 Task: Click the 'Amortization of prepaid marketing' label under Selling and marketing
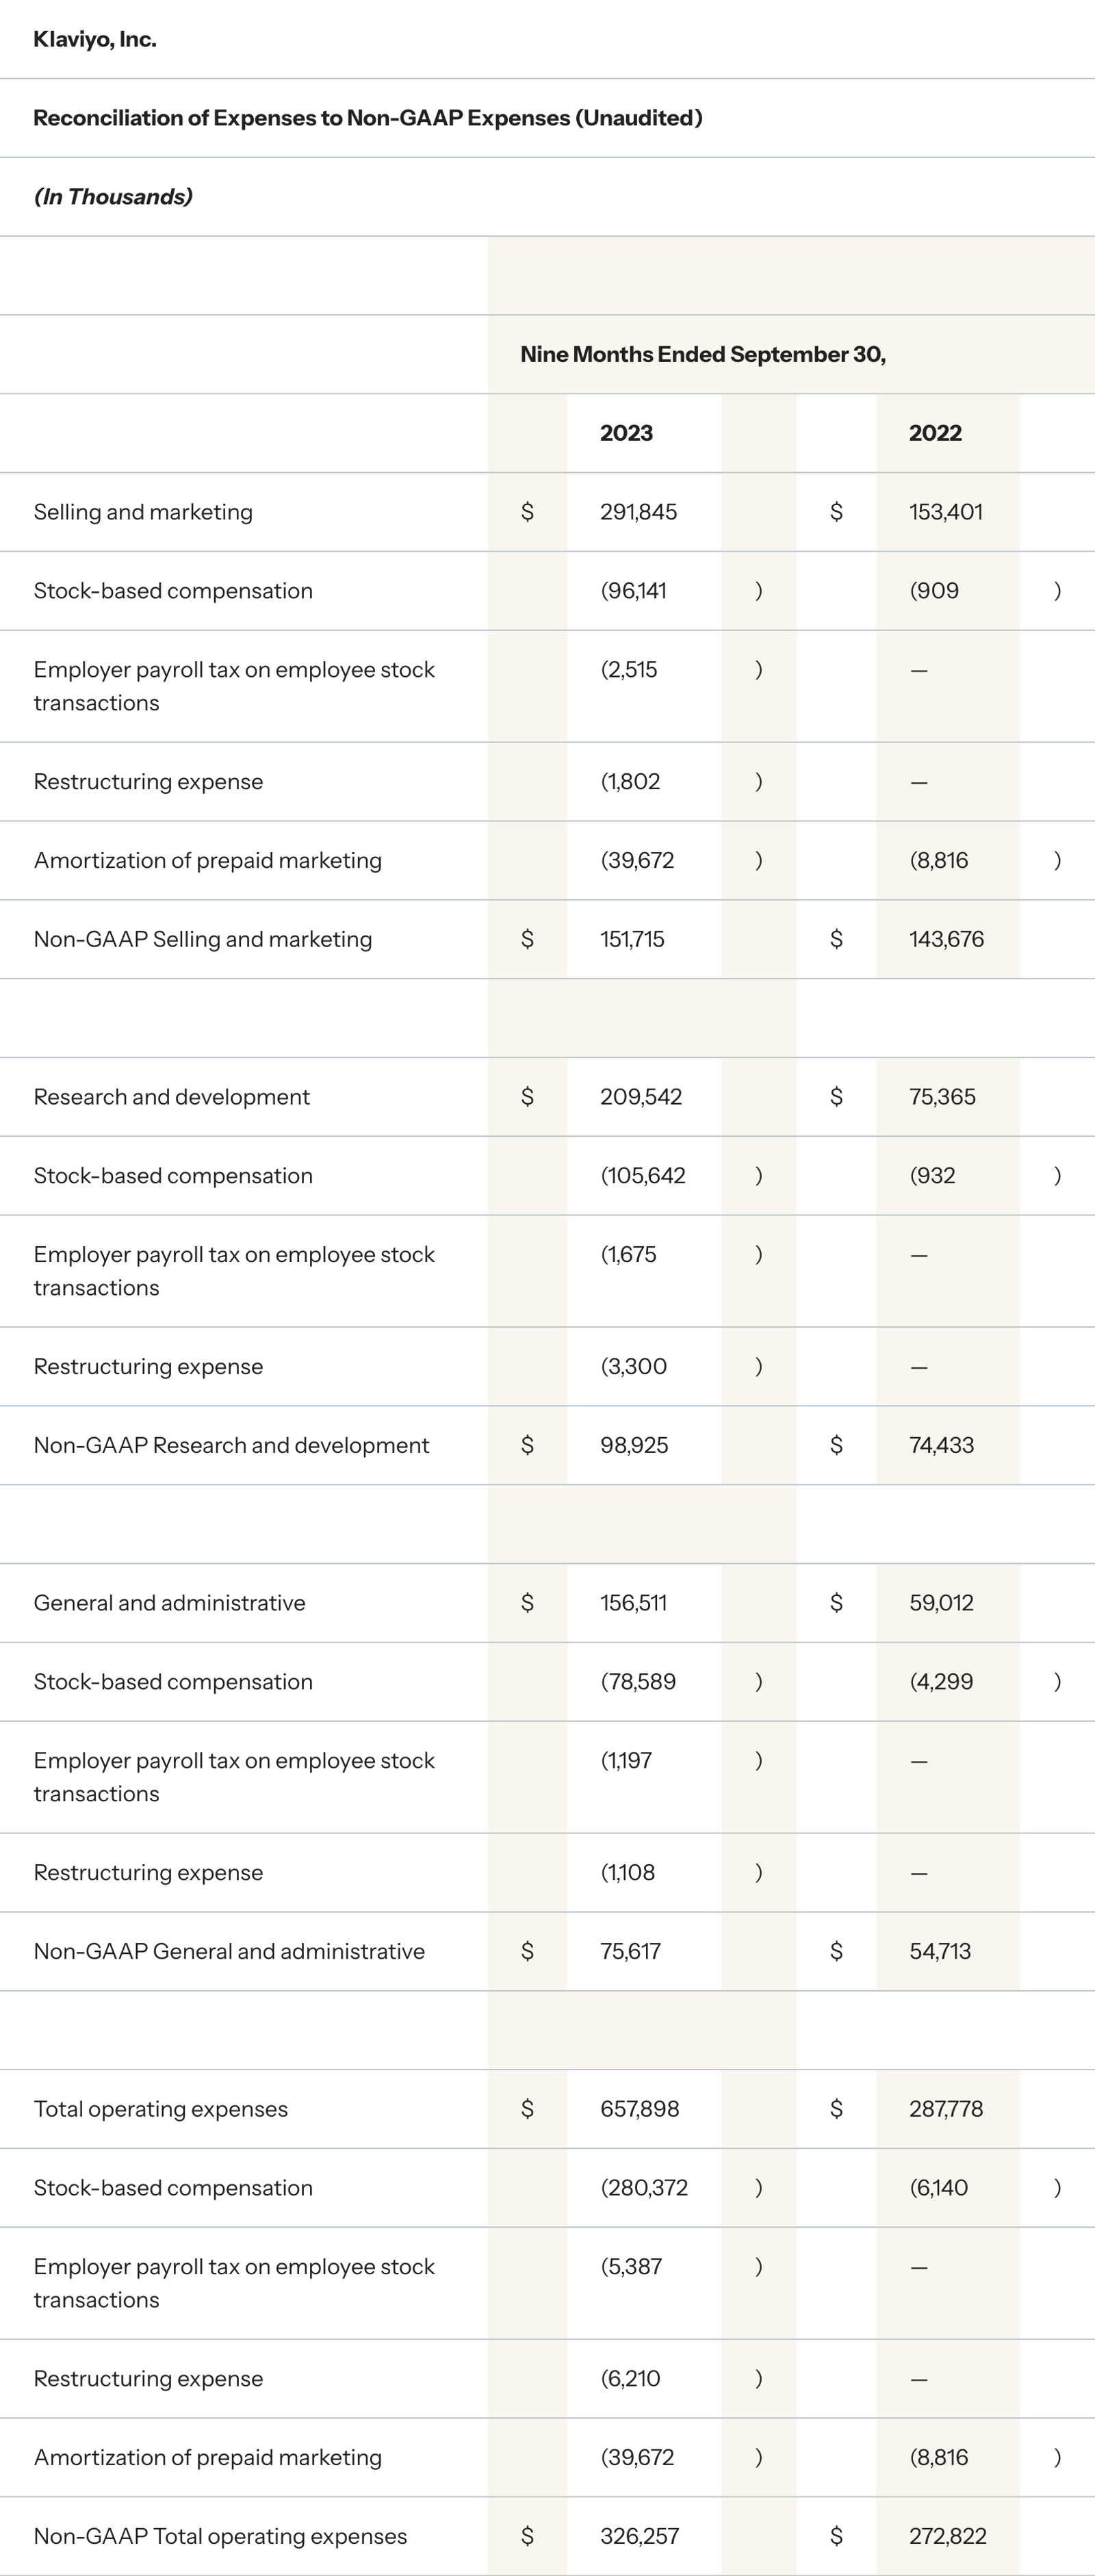tap(208, 861)
